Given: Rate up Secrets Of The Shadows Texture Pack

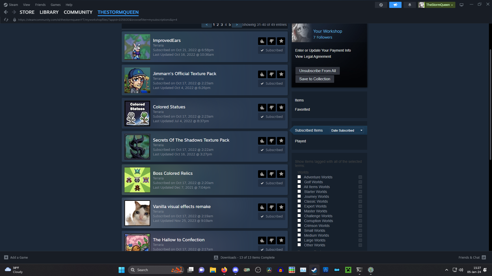Looking at the screenshot, I should pyautogui.click(x=262, y=141).
